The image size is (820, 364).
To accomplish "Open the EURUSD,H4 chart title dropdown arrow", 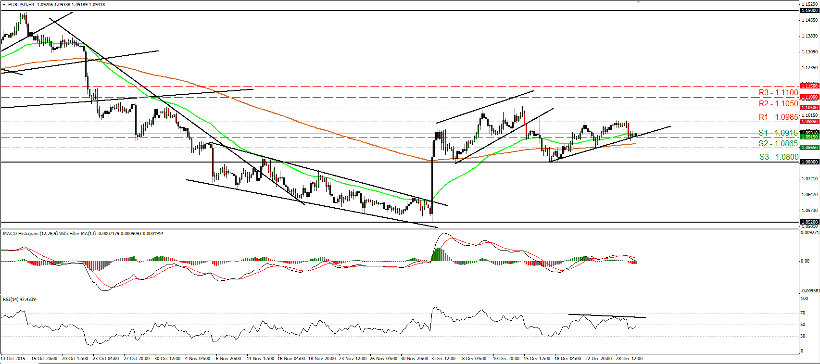I will coord(4,5).
